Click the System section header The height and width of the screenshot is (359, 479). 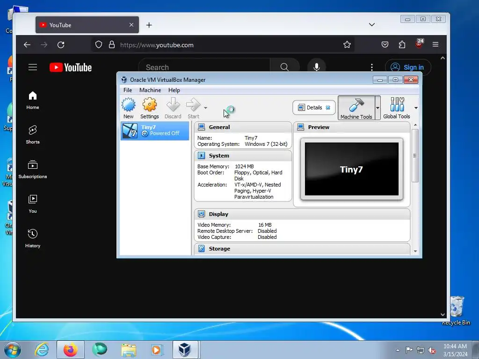point(243,156)
